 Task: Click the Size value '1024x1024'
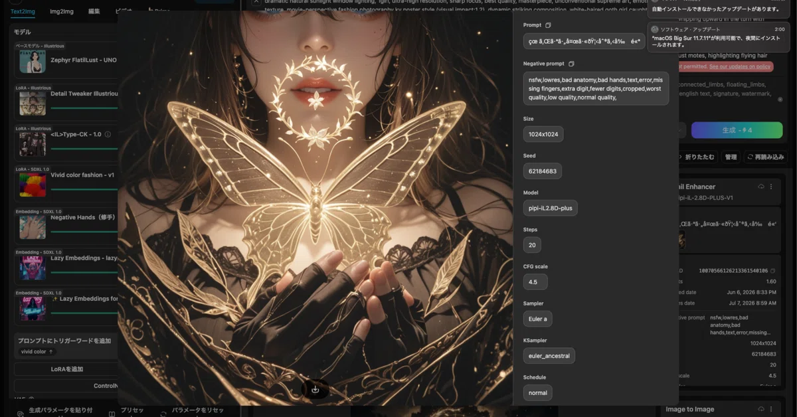pyautogui.click(x=543, y=134)
